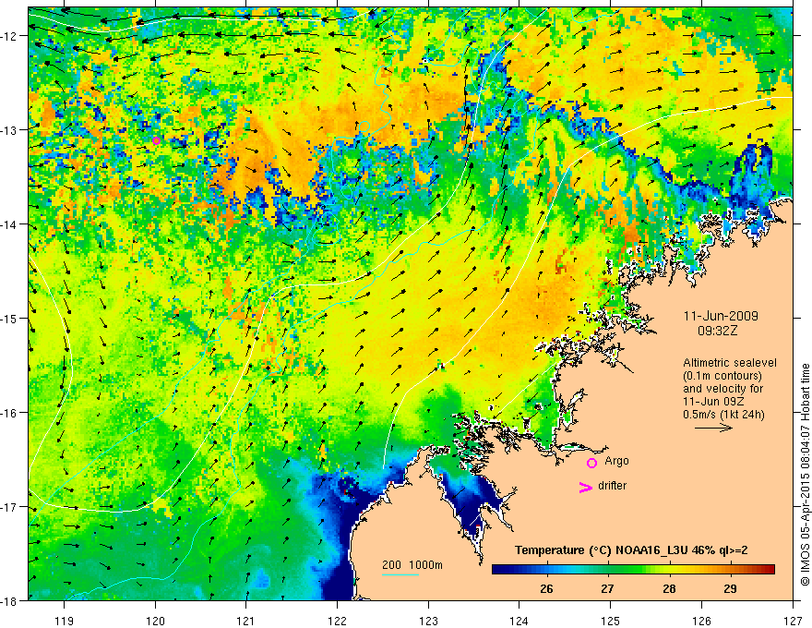Screen dimensions: 812x628
Task: Click latitude axis label '-12'
Action: pos(10,36)
